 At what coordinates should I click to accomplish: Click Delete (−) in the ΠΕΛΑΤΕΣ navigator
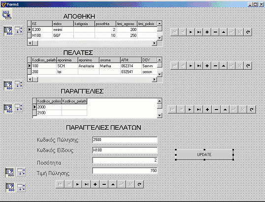tap(215, 66)
